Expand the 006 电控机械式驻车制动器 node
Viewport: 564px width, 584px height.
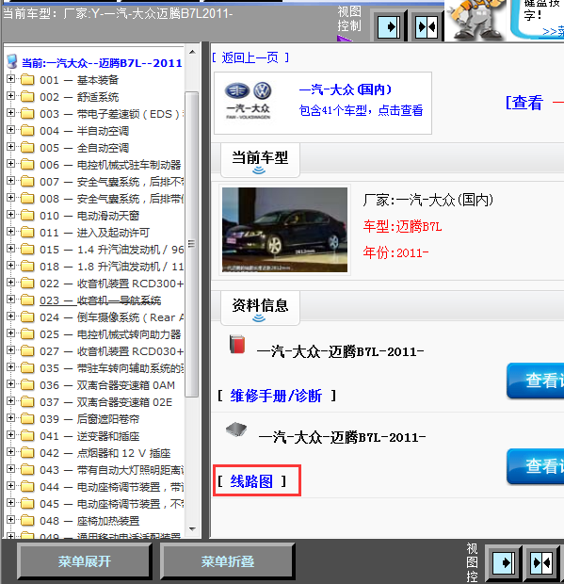[10, 164]
